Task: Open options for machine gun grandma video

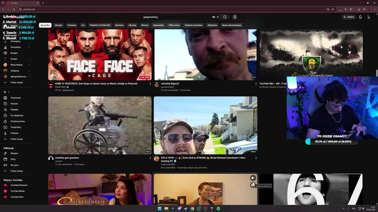Action: 150,158
